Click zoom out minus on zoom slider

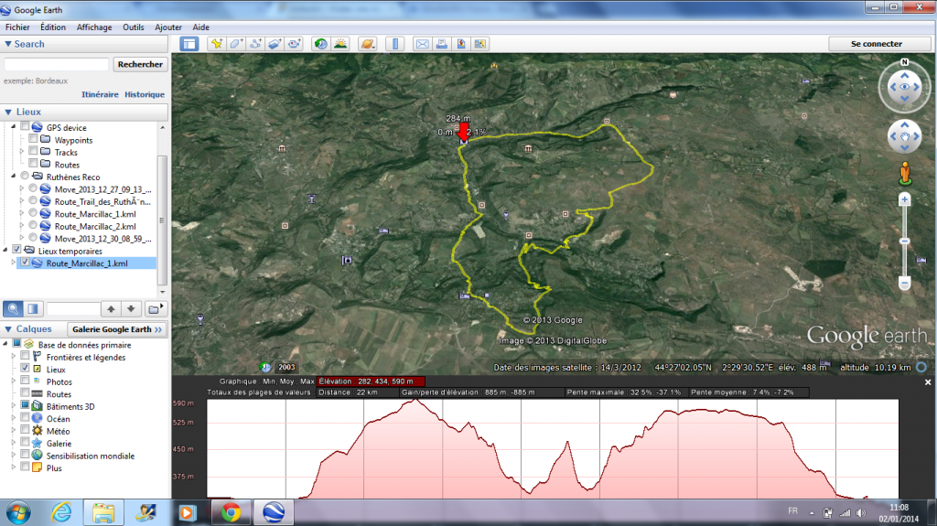pos(905,282)
